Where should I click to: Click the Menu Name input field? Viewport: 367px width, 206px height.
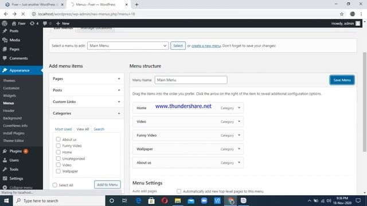pos(191,80)
